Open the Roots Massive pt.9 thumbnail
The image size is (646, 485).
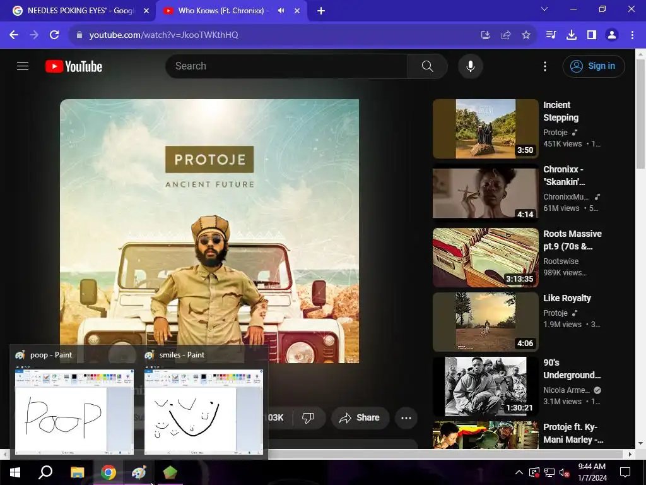pyautogui.click(x=485, y=258)
